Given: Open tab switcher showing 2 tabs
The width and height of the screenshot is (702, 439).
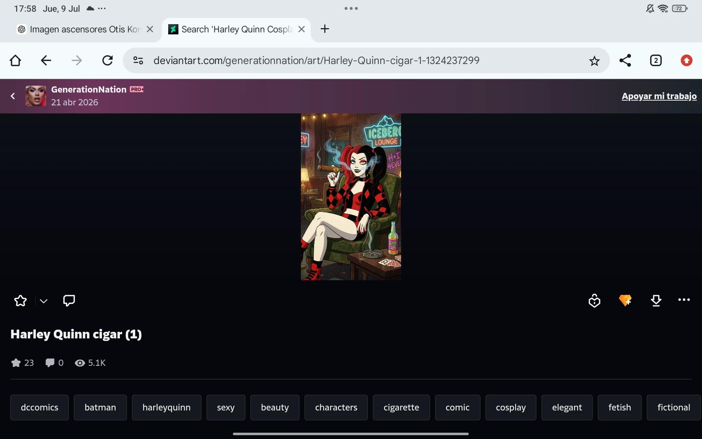Looking at the screenshot, I should click(656, 60).
